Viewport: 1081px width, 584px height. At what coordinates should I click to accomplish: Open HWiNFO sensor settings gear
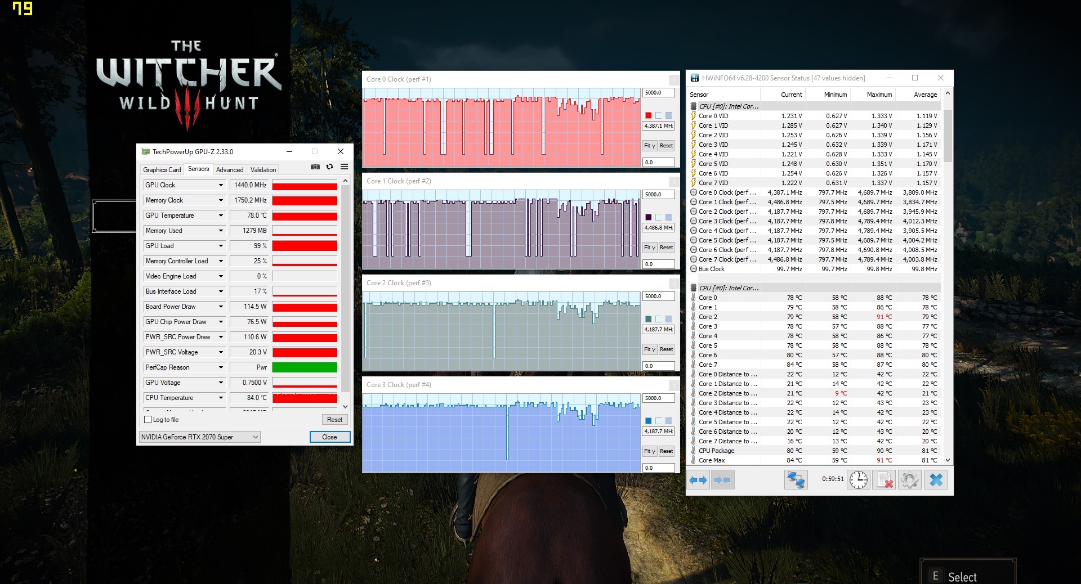[x=909, y=480]
